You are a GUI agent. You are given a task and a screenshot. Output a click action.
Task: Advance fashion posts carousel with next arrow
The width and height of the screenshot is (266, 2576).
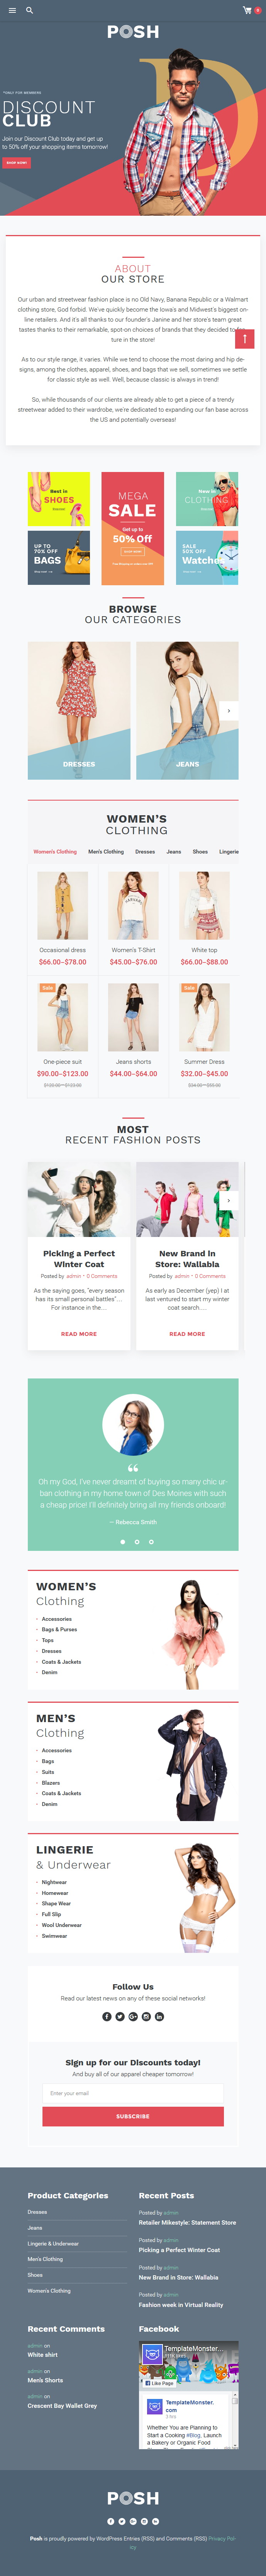[x=229, y=1200]
